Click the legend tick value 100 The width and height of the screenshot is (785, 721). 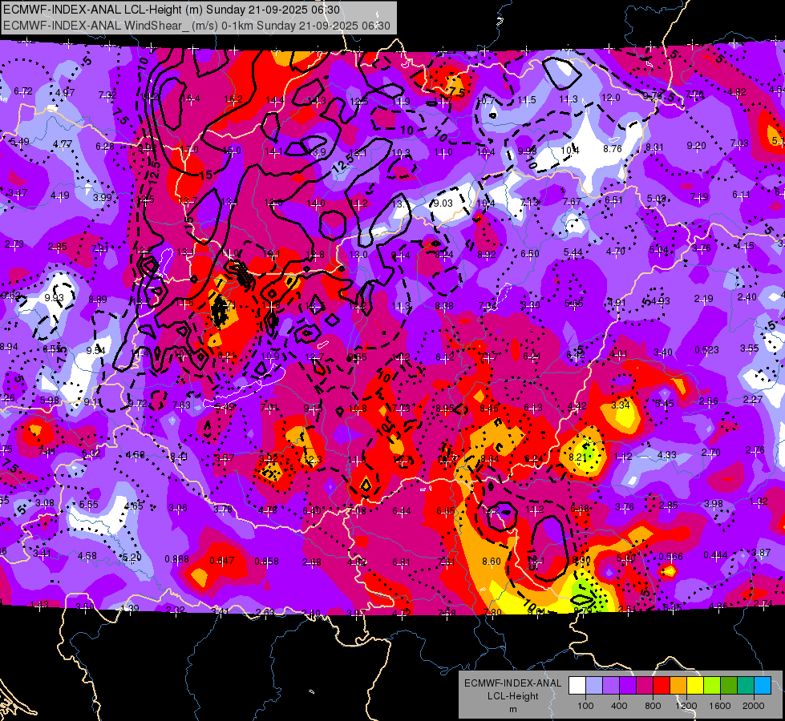(x=585, y=706)
